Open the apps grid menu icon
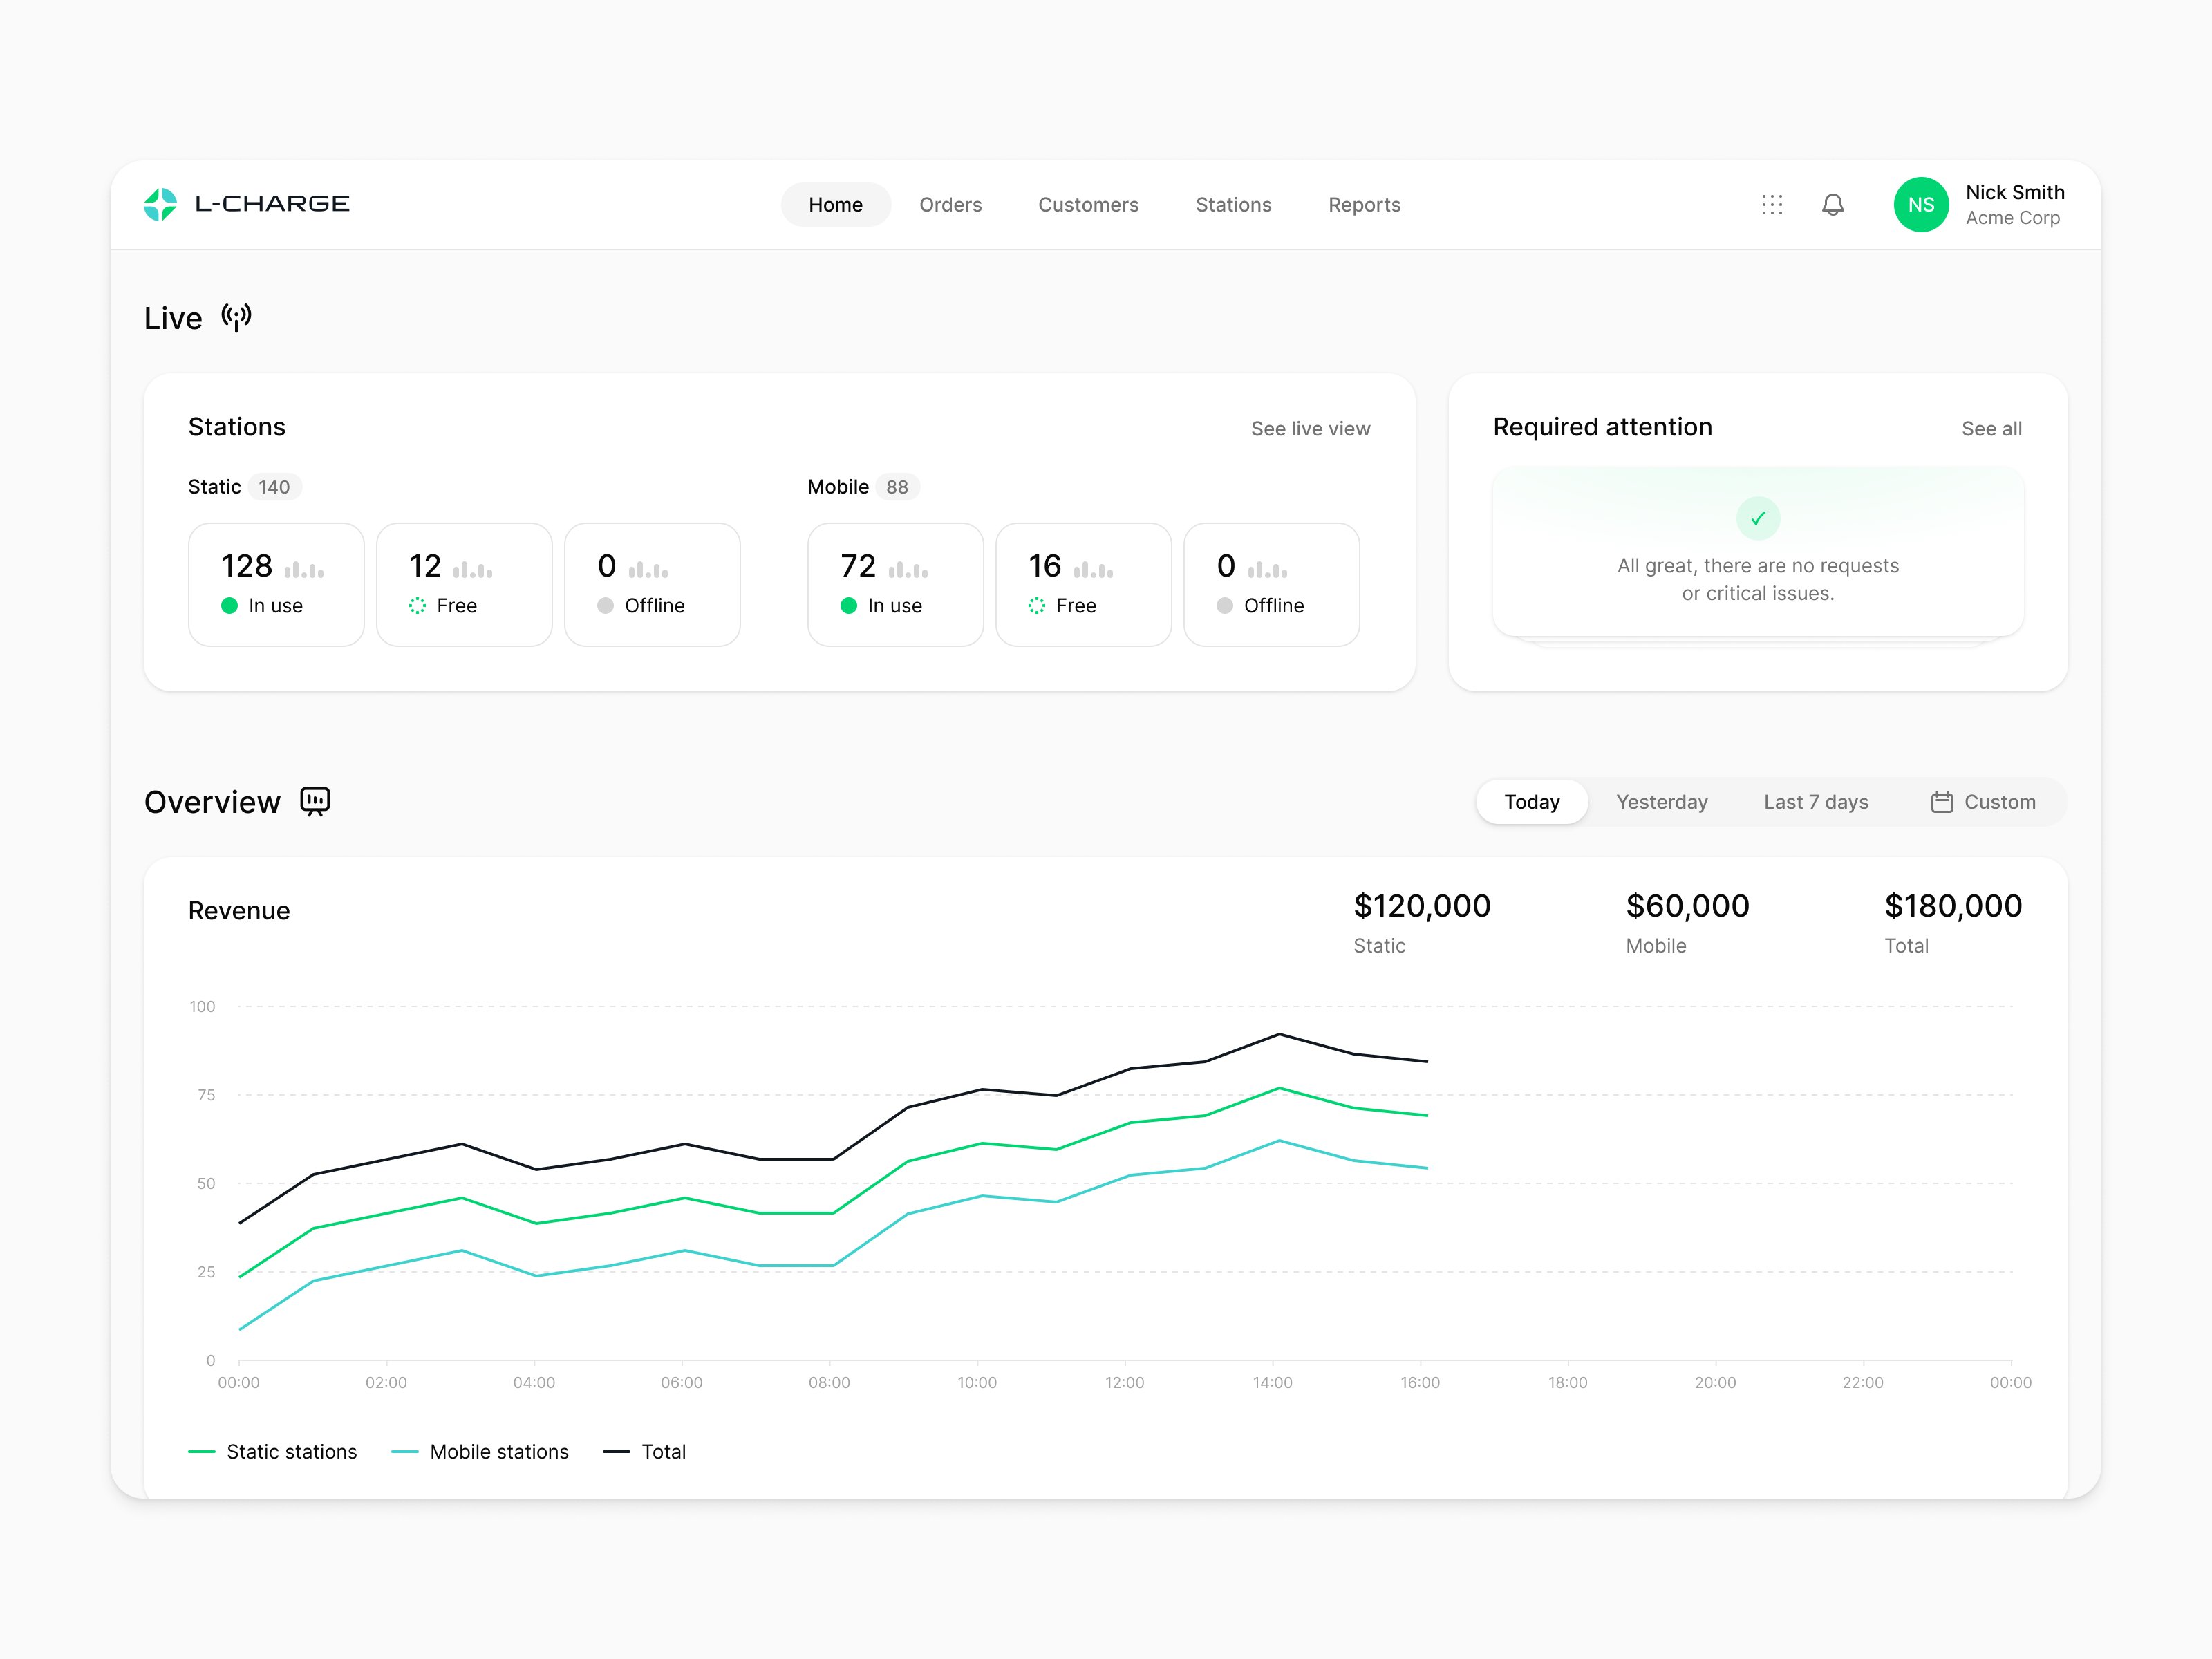2212x1659 pixels. pyautogui.click(x=1772, y=205)
